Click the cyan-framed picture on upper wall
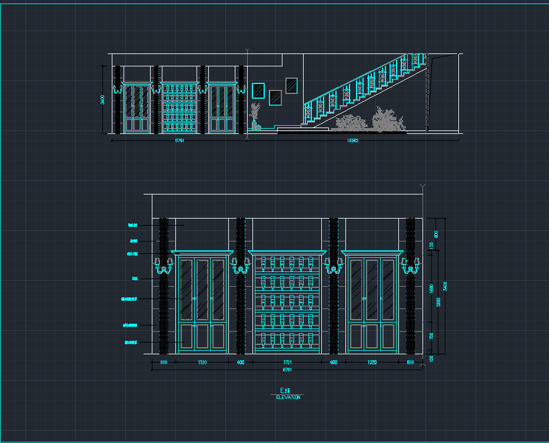 258,91
